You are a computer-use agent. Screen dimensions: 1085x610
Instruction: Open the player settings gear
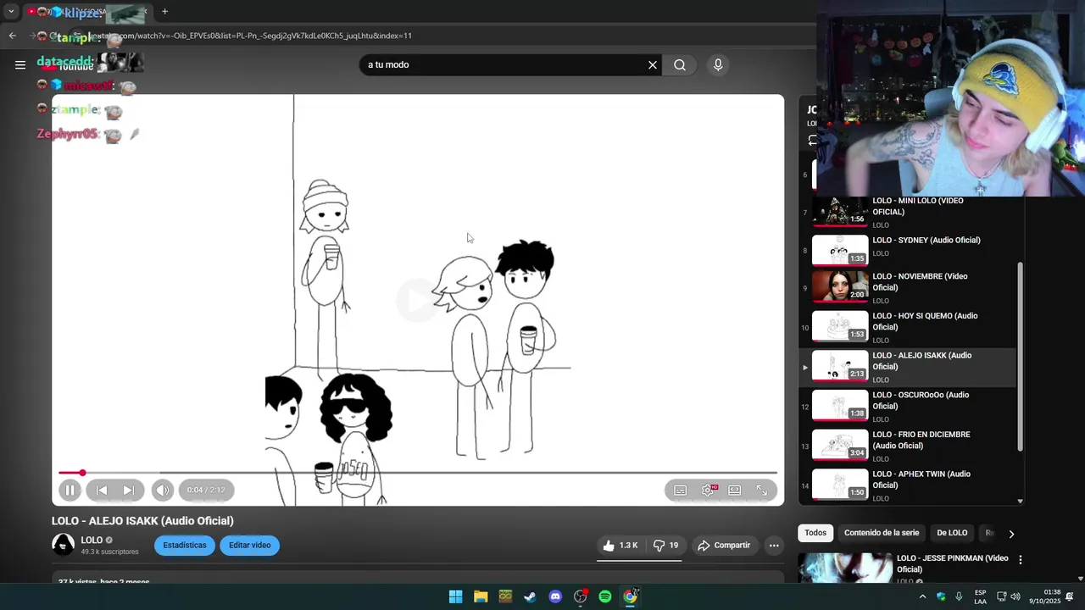point(709,490)
